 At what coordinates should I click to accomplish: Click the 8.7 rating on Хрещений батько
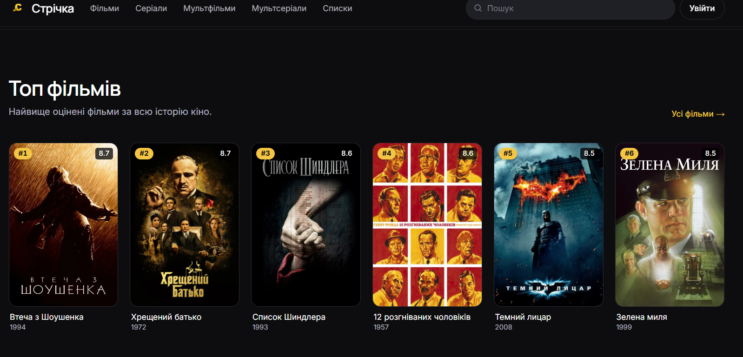pos(226,153)
